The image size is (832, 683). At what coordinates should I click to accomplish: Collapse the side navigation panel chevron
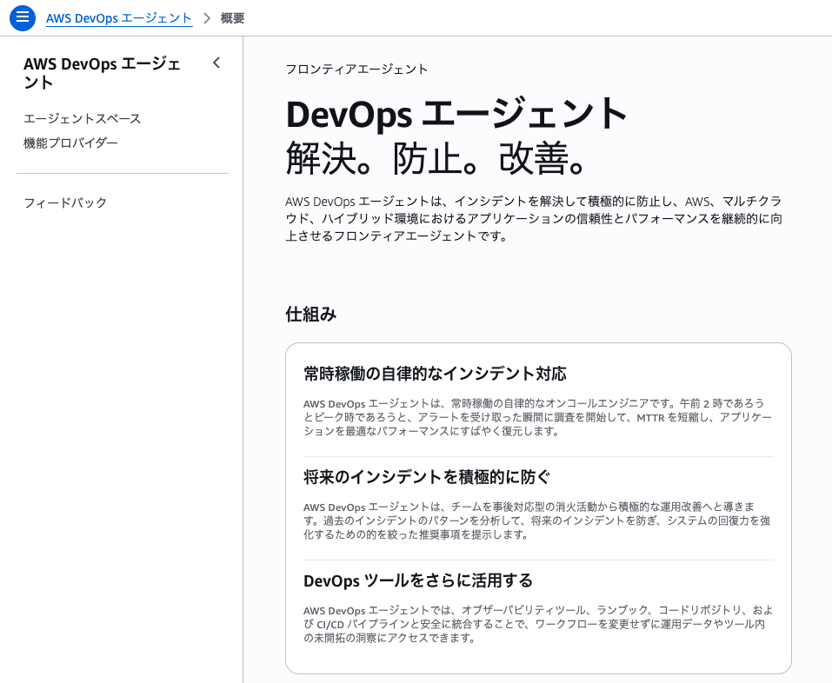point(216,63)
